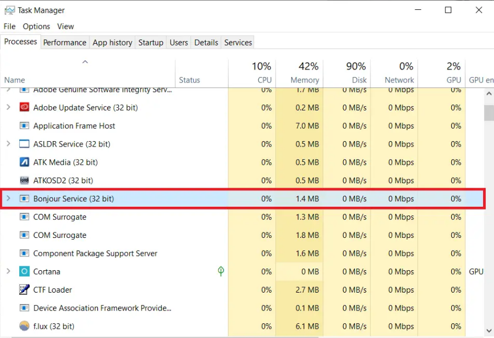The image size is (494, 338).
Task: Click the 6.1 MB memory value for f.lux
Action: 307,327
